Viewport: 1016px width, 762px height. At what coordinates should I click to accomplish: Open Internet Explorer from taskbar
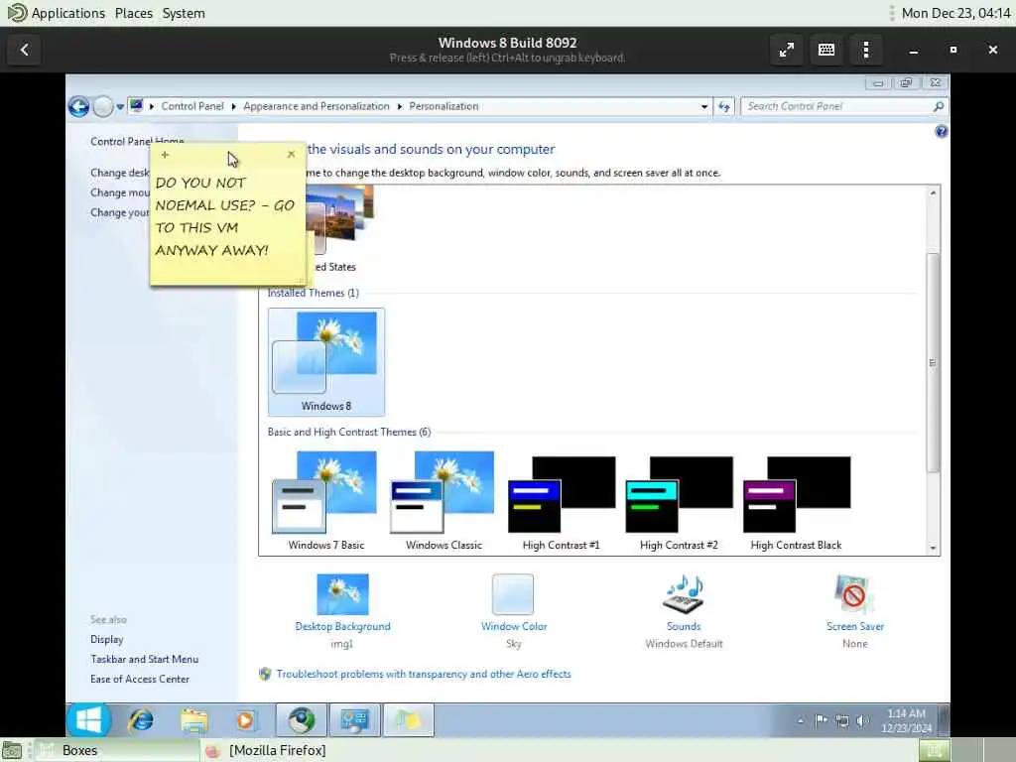tap(141, 720)
